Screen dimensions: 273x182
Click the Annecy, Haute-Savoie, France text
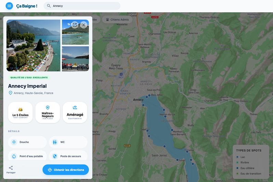point(33,93)
